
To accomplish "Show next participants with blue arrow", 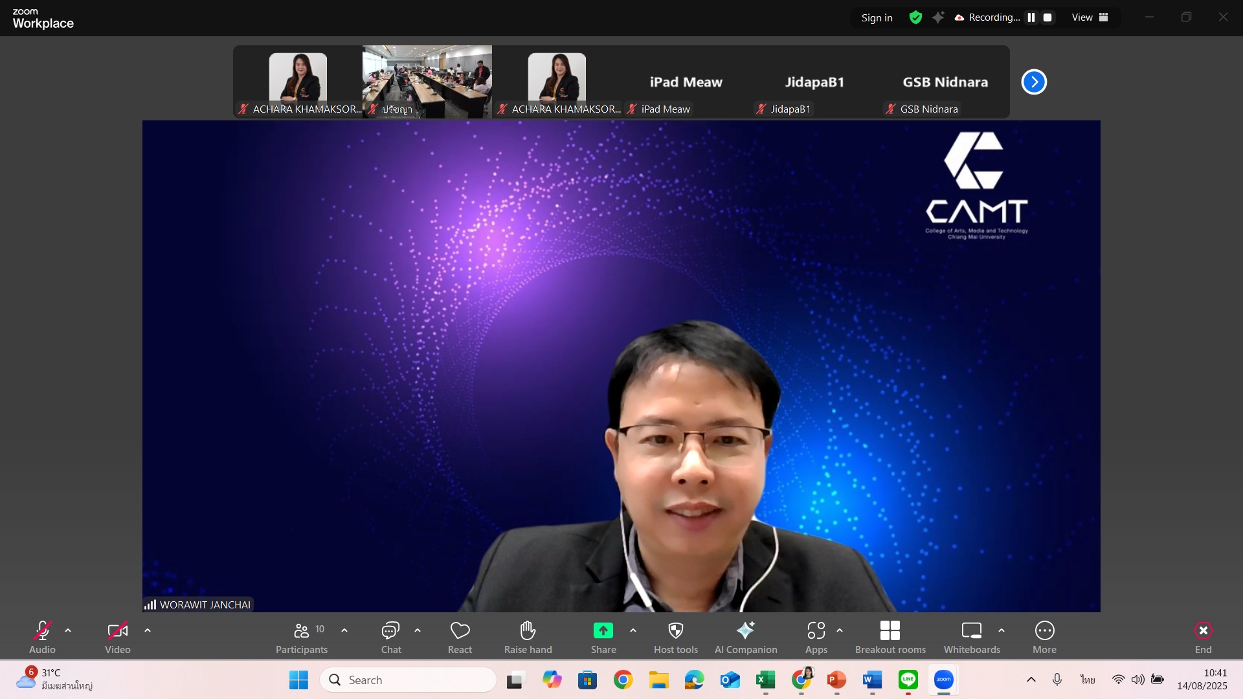I will click(x=1034, y=82).
